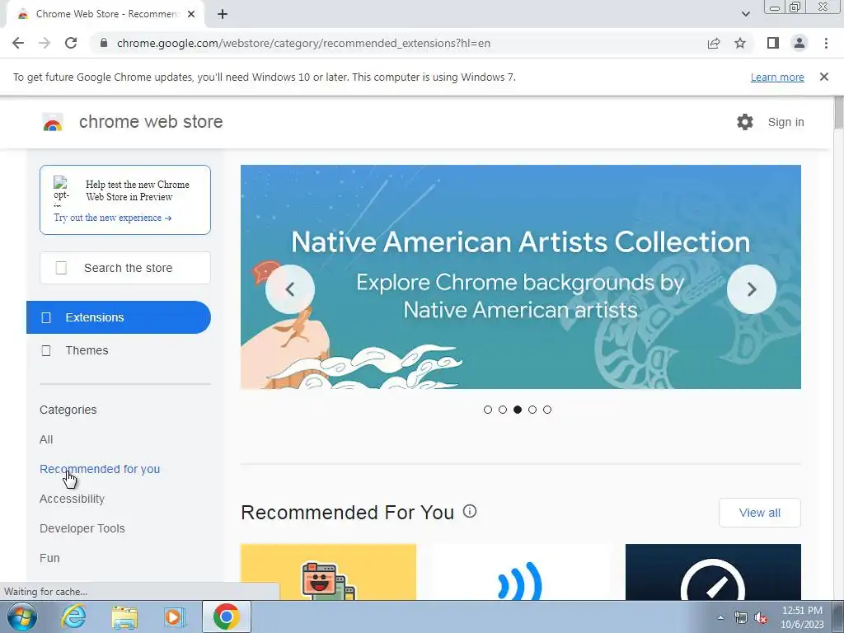Show hidden system tray icons
The height and width of the screenshot is (633, 844).
[720, 618]
